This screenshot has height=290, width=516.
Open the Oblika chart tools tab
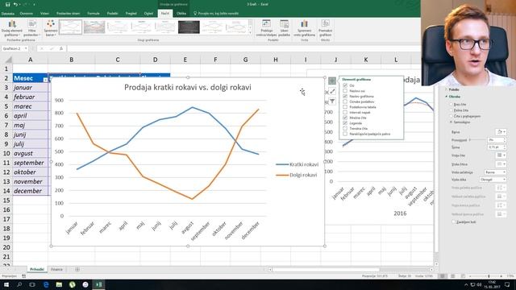(181, 14)
